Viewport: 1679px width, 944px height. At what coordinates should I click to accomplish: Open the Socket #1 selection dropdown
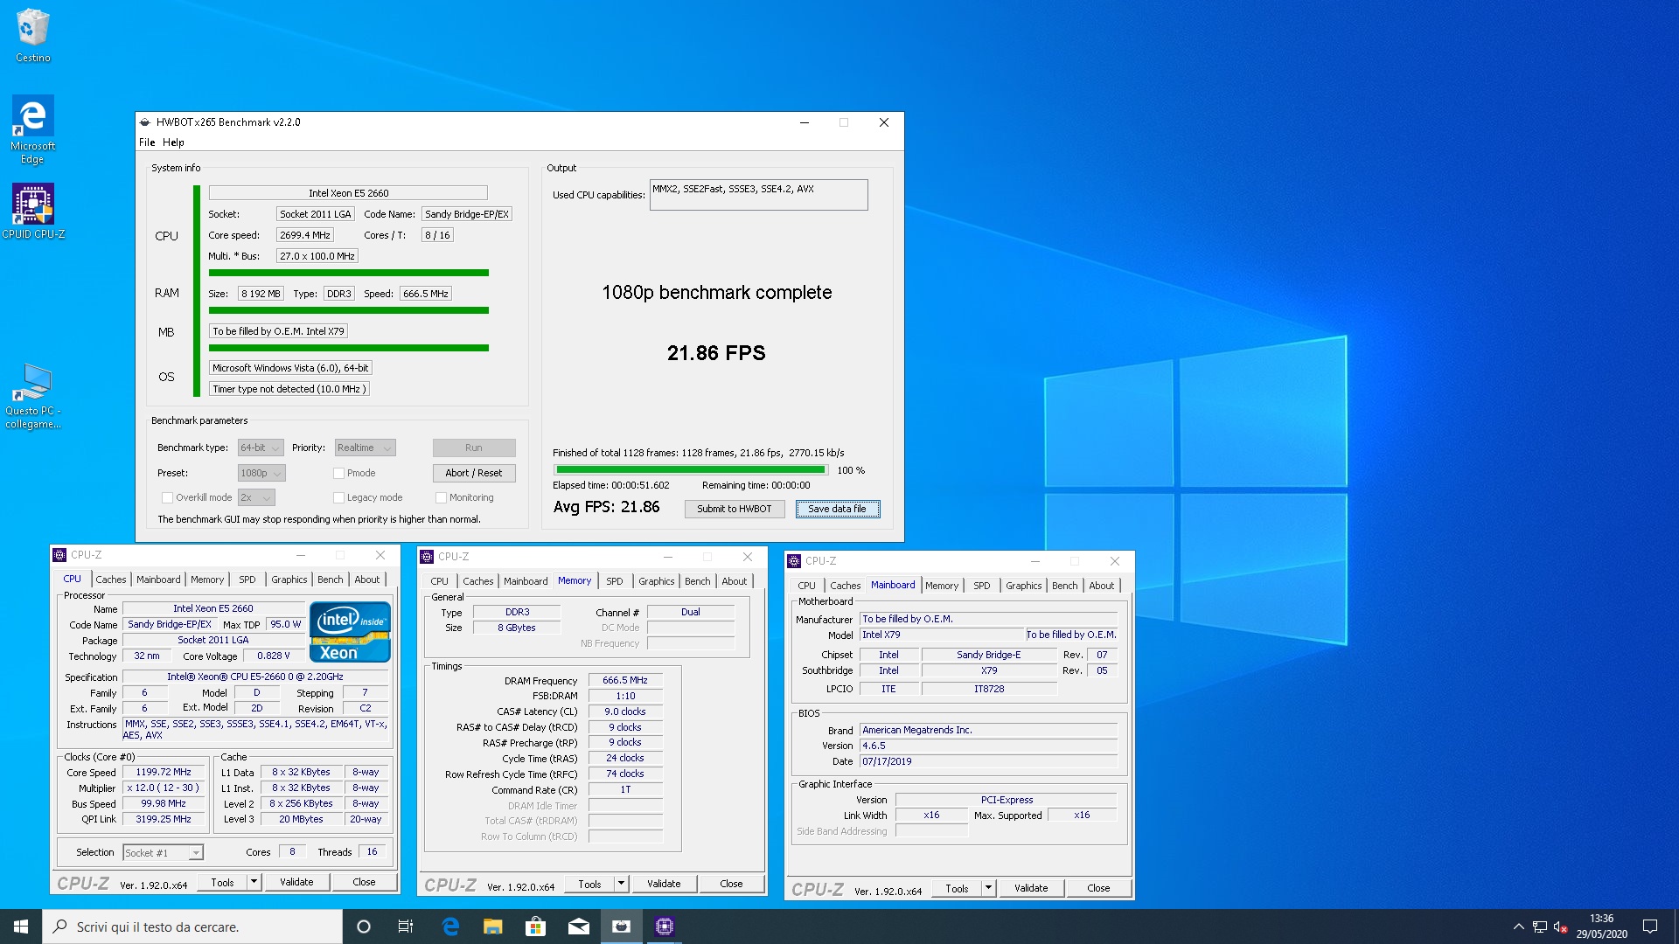click(164, 852)
